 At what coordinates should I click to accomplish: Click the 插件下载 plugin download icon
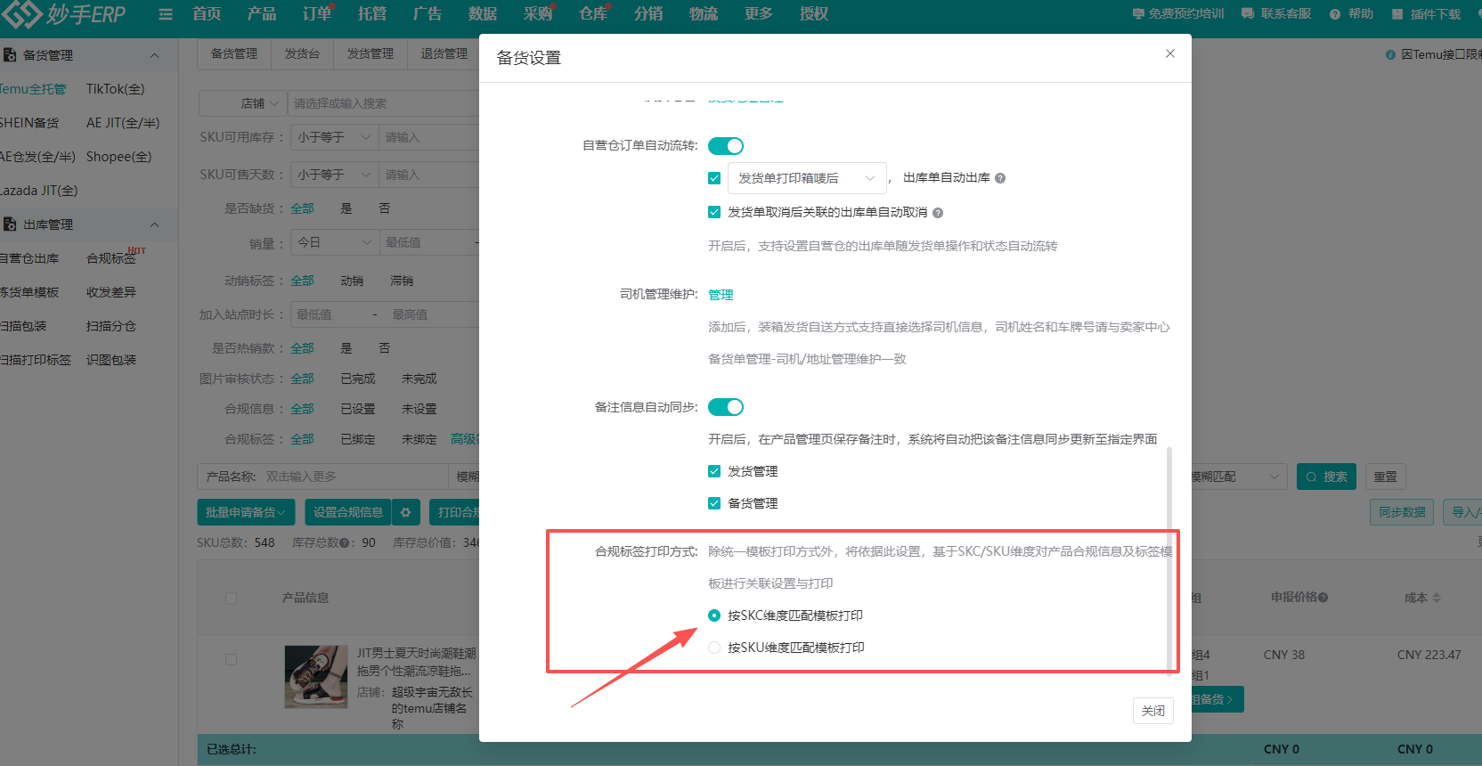coord(1397,14)
